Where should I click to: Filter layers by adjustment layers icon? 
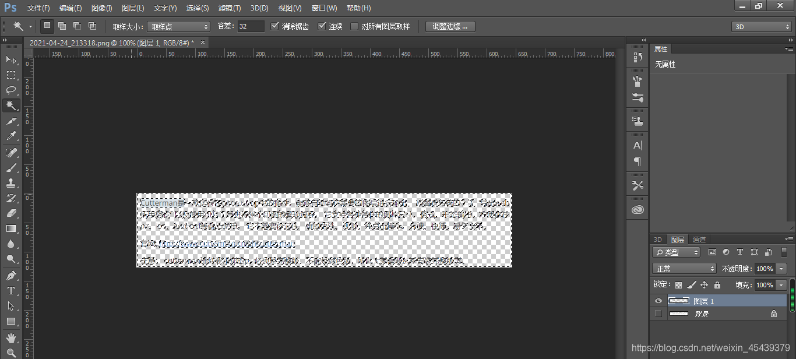(x=726, y=252)
